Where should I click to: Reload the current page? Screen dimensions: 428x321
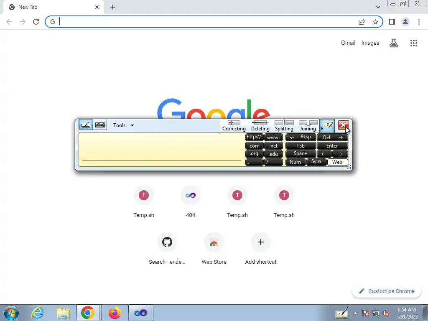(x=36, y=22)
